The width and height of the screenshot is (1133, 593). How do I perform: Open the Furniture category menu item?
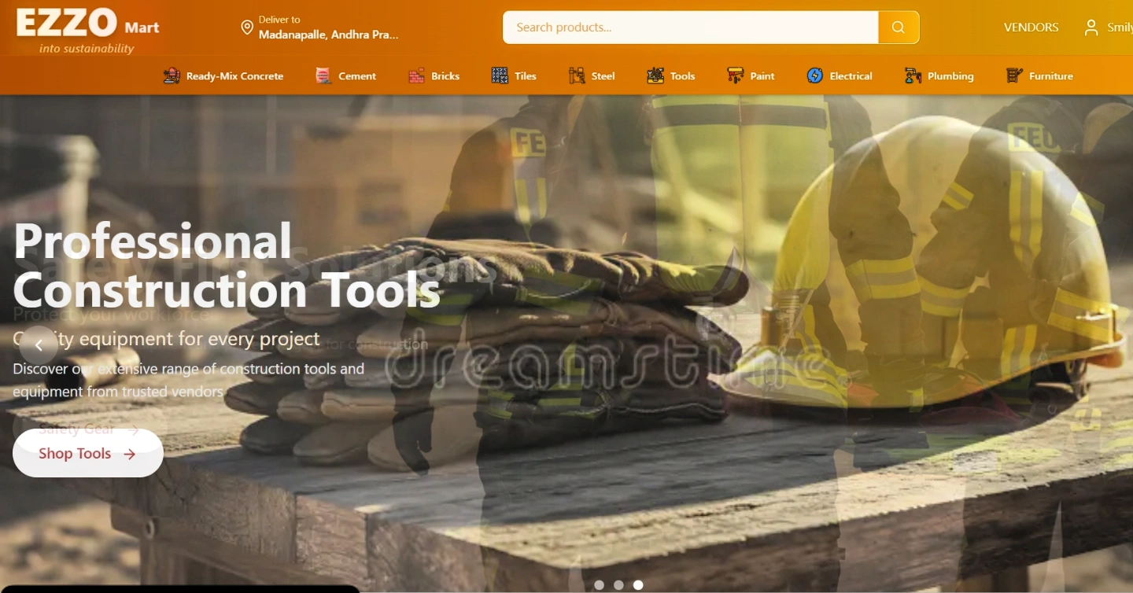1039,76
